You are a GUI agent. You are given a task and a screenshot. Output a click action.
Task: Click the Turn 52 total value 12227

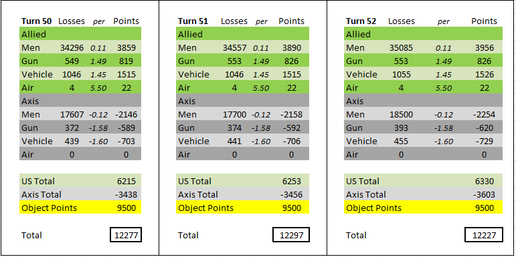[x=484, y=235]
